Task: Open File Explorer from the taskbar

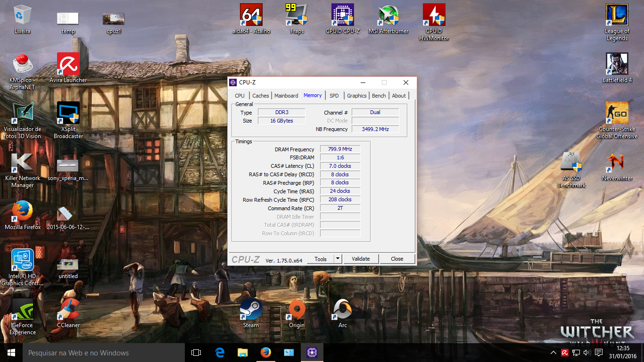Action: pos(242,353)
